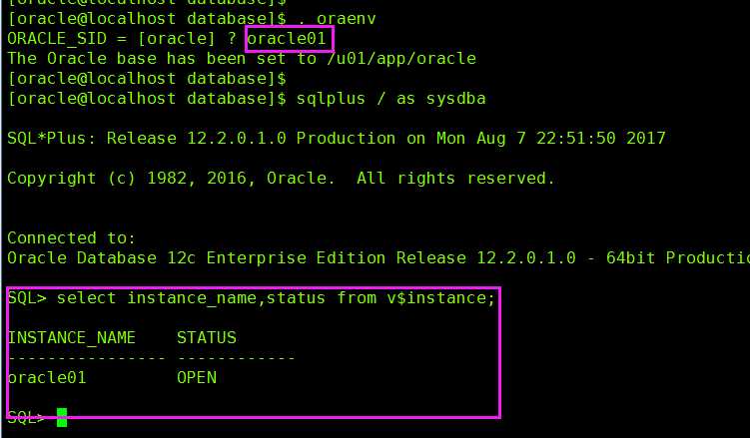Click the 'sqlplus / as sysdba' command

pos(390,99)
